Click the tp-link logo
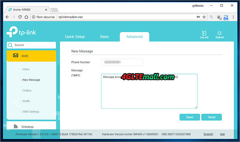This screenshot has height=142, width=240. 21,33
